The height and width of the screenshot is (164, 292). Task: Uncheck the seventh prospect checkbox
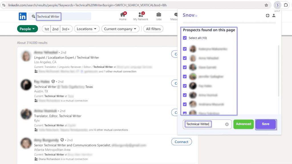[x=185, y=104]
